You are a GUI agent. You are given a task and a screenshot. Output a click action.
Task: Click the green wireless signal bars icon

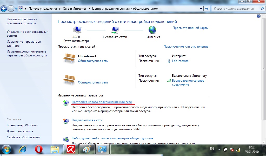click(x=169, y=81)
